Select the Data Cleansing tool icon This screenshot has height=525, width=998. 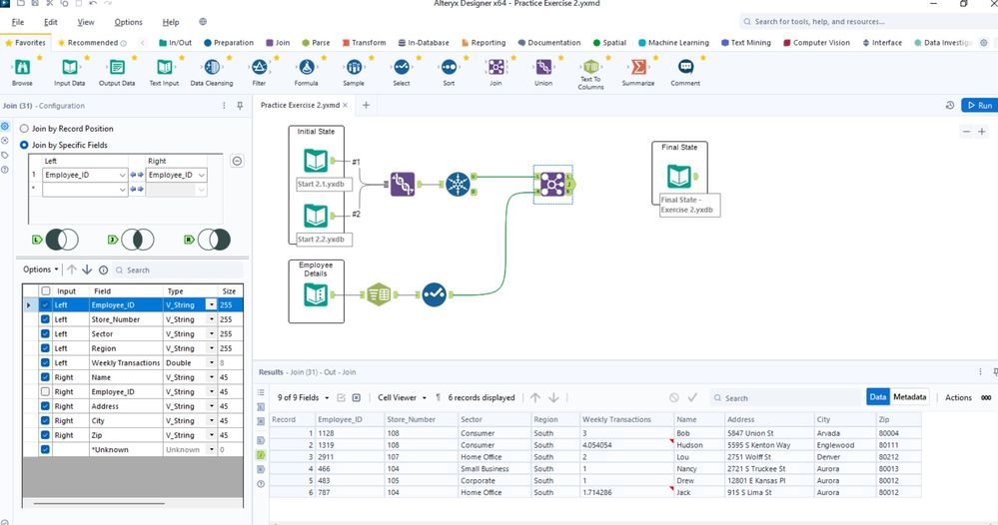click(x=212, y=66)
